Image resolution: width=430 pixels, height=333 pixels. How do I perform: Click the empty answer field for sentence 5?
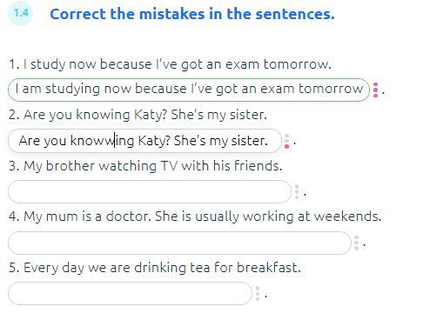[130, 293]
